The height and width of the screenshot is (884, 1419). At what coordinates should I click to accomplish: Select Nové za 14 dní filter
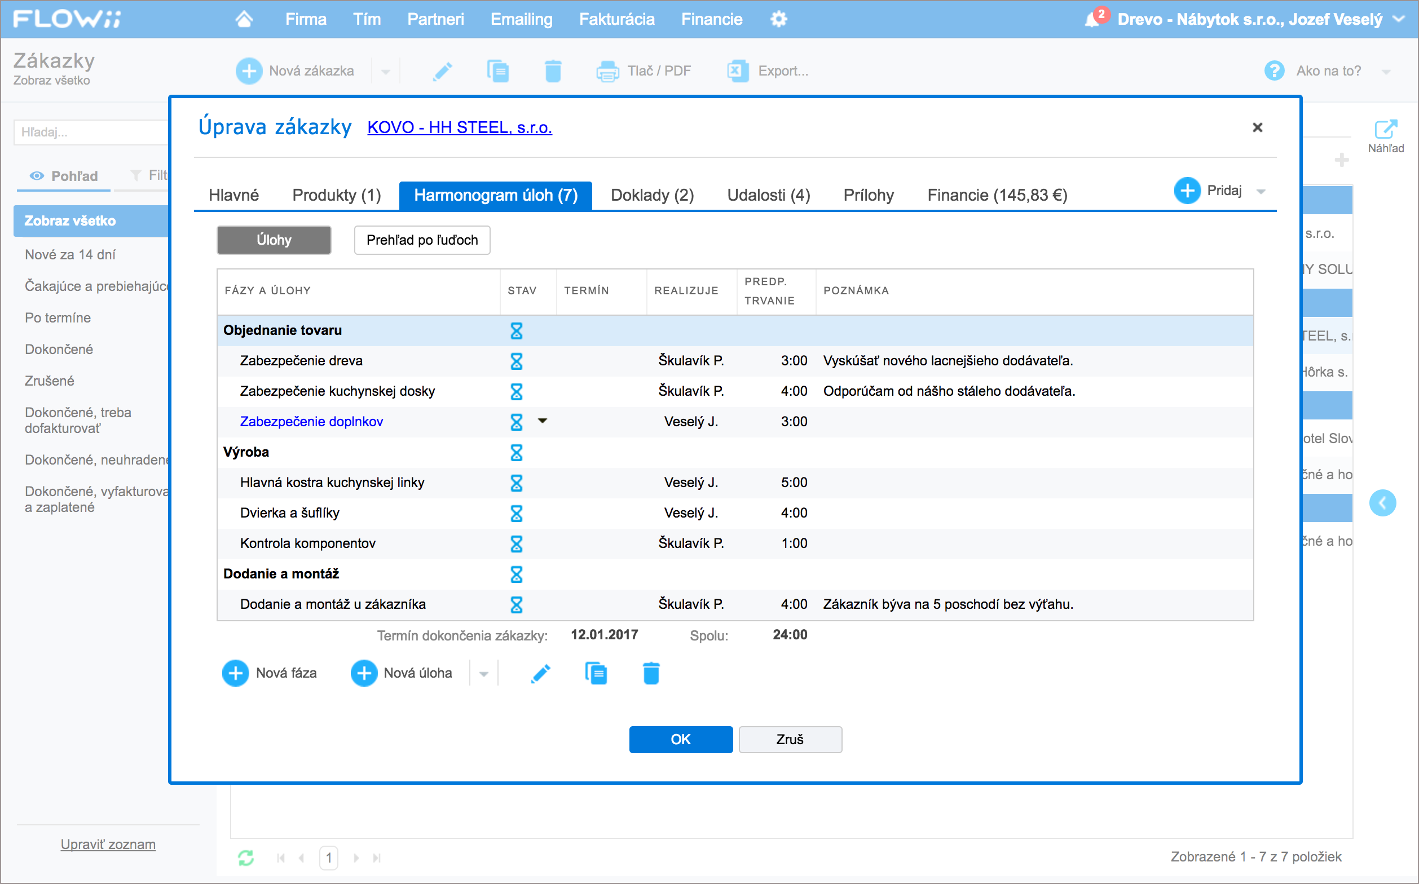click(70, 255)
